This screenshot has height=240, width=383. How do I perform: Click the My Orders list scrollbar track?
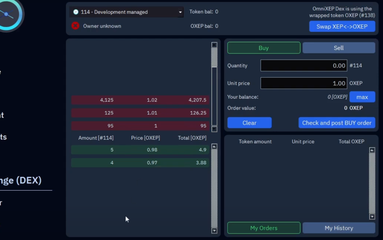[x=372, y=183]
